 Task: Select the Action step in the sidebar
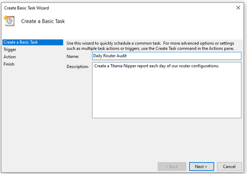click(x=10, y=57)
